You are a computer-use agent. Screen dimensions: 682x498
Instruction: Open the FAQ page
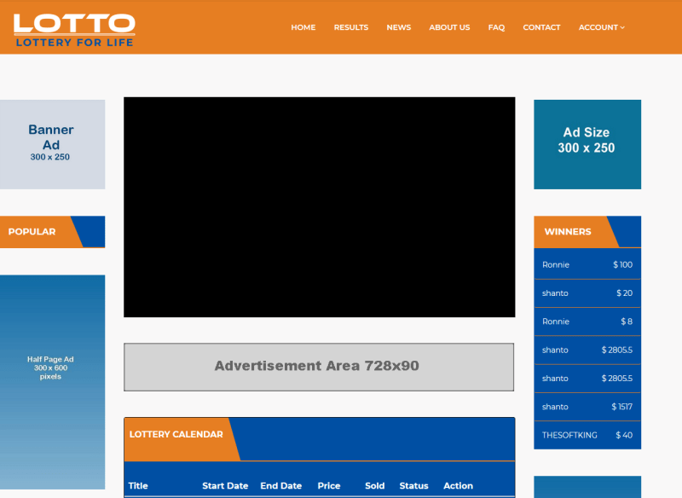click(x=496, y=27)
